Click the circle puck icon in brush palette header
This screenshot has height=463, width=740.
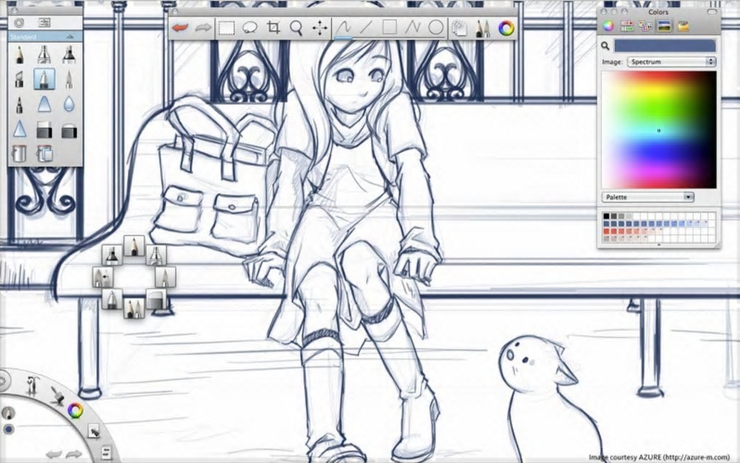click(x=19, y=22)
